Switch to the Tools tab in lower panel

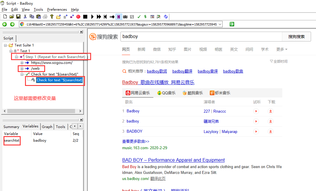click(61, 127)
